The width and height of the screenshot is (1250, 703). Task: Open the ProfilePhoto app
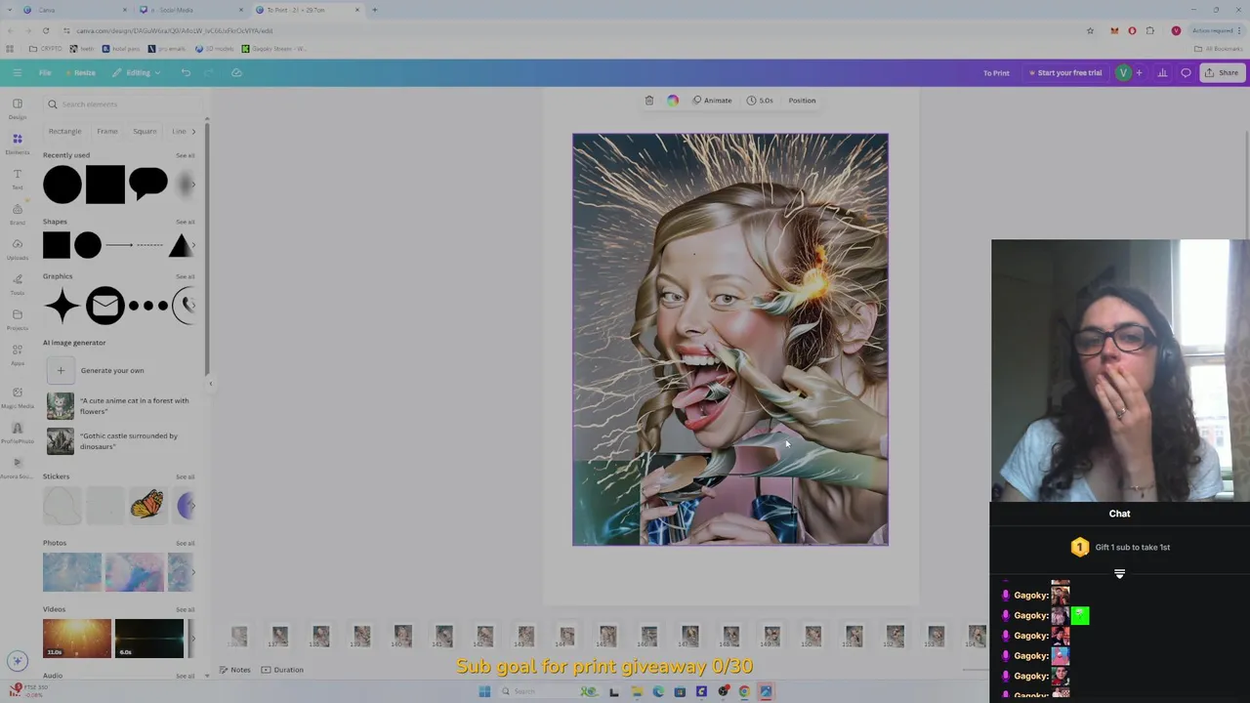(18, 433)
